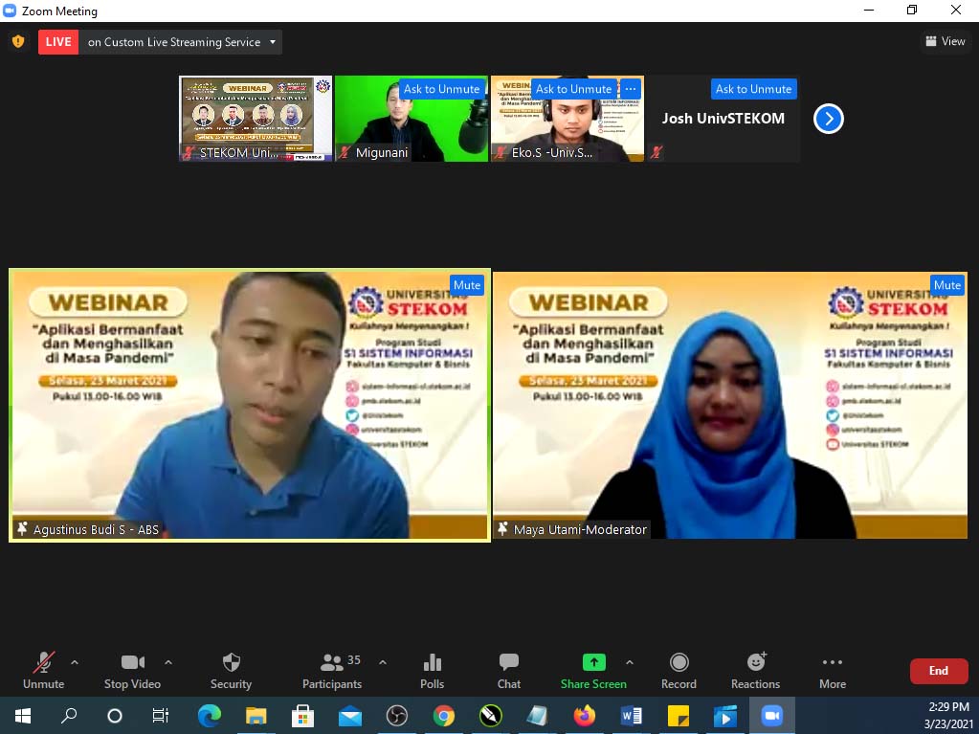This screenshot has width=979, height=734.
Task: Select the Josh UnivSTEKOM tile
Action: pos(723,119)
